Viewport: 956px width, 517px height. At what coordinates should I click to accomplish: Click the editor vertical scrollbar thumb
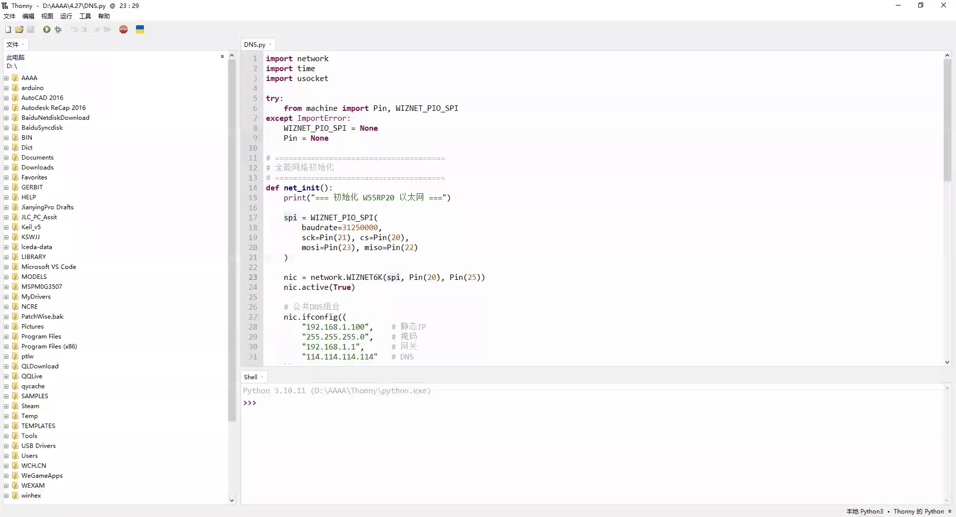(x=947, y=120)
